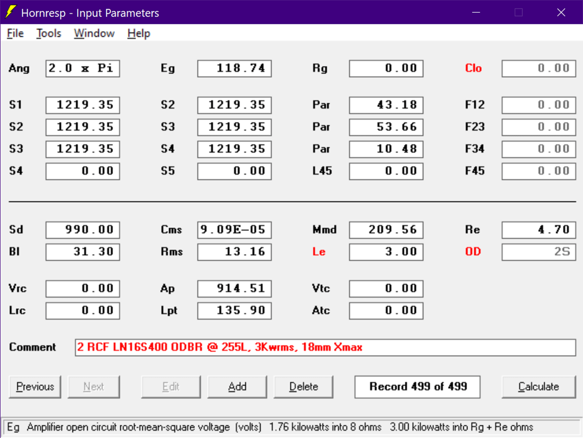Screen dimensions: 583x438
Task: Select the Vrc input field
Action: [83, 289]
